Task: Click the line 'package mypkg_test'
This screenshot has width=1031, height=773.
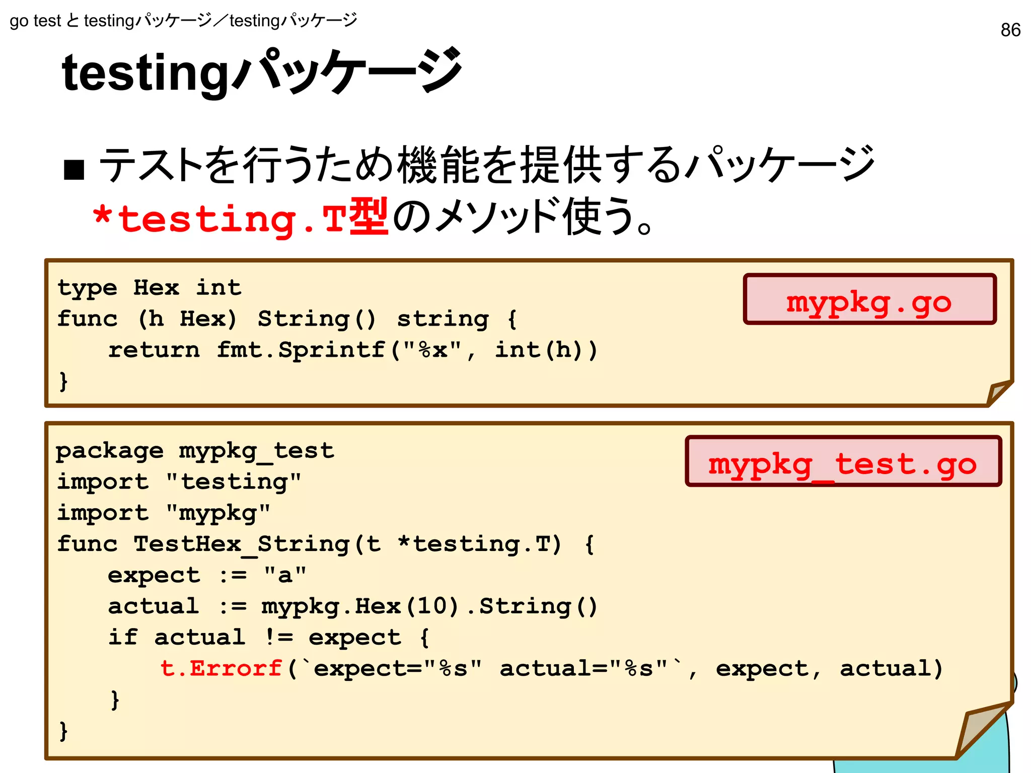Action: coord(195,451)
